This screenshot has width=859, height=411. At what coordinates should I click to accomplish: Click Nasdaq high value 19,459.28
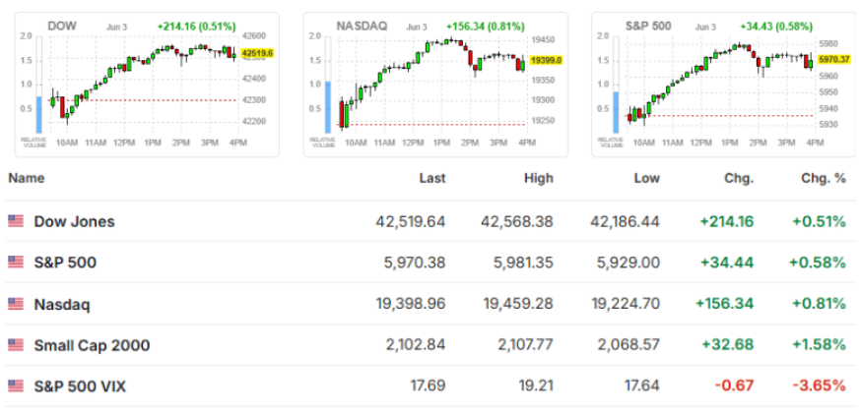(518, 304)
